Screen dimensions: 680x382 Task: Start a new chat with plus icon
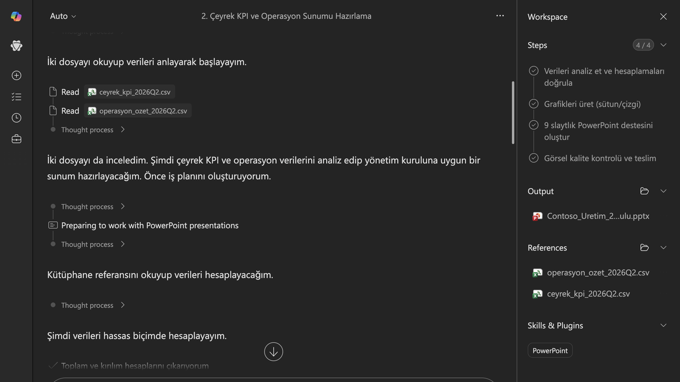pos(16,75)
